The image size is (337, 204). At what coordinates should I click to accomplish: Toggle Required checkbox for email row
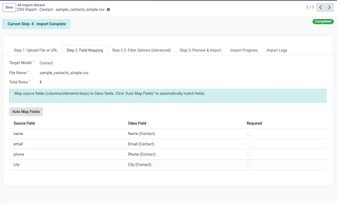click(248, 144)
